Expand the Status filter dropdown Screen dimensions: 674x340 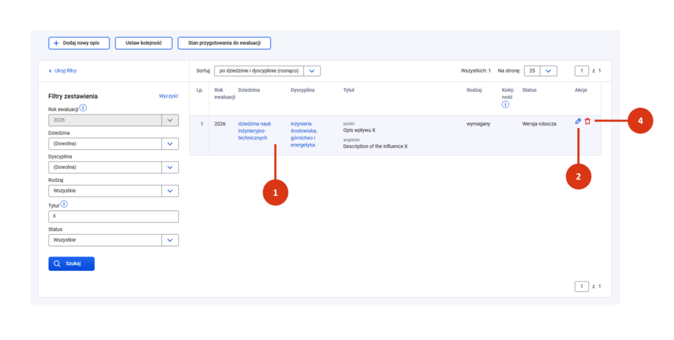[113, 240]
